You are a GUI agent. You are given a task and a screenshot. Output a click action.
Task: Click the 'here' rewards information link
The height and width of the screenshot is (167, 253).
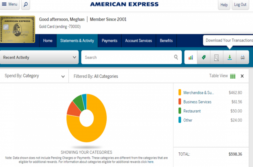coord(151,162)
